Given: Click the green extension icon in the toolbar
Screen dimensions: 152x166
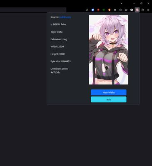Looking at the screenshot, I should tap(104, 10).
